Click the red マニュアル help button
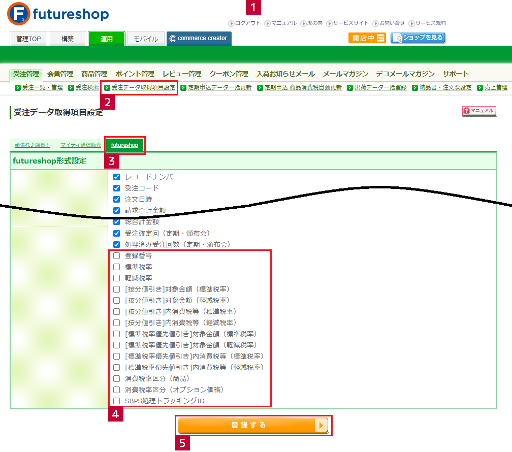Viewport: 512px width, 452px height. point(479,111)
